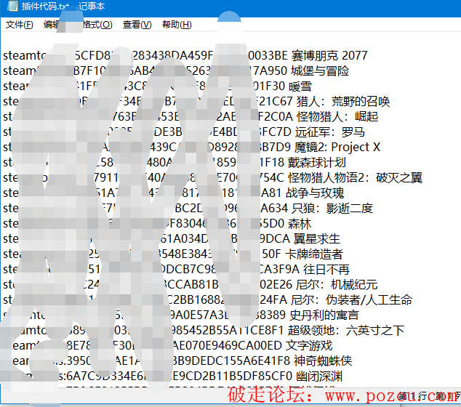Screen dimensions: 461x407
Task: Click the 怪物猎人：崛起 text
Action: pos(337,117)
